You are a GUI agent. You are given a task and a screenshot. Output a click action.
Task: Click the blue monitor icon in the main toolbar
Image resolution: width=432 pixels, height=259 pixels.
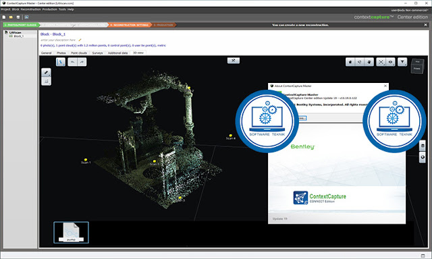(x=26, y=17)
